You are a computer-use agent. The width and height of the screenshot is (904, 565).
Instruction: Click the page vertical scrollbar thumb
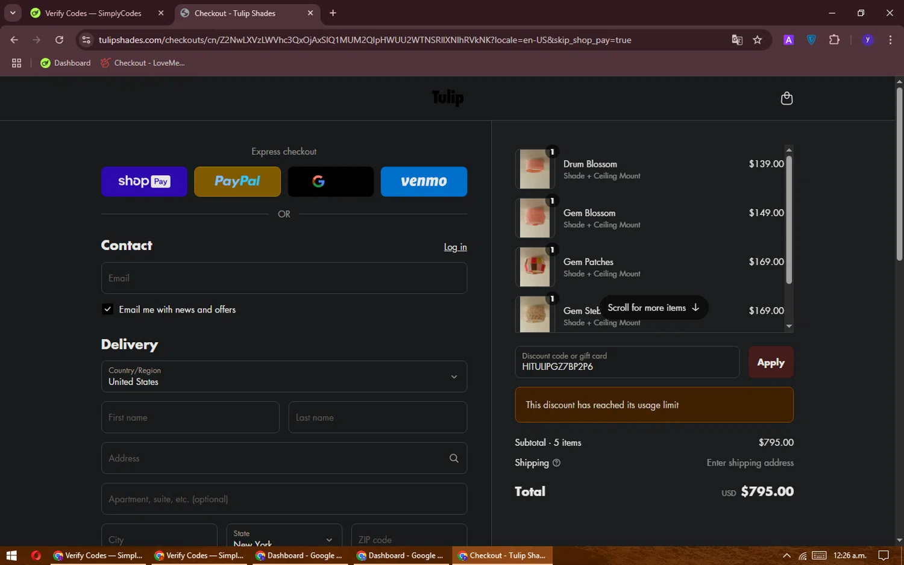[899, 174]
